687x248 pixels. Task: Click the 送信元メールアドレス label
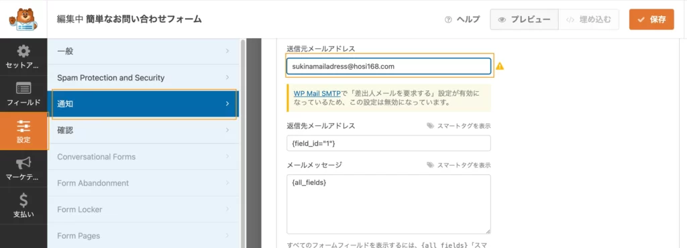tap(320, 48)
